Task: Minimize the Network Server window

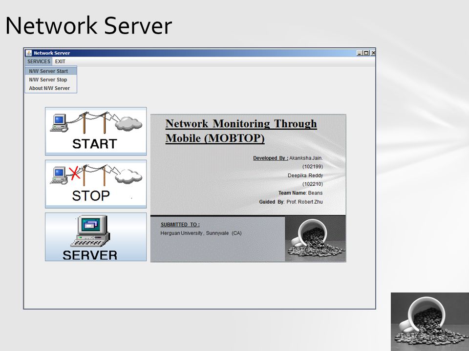Action: pyautogui.click(x=360, y=53)
